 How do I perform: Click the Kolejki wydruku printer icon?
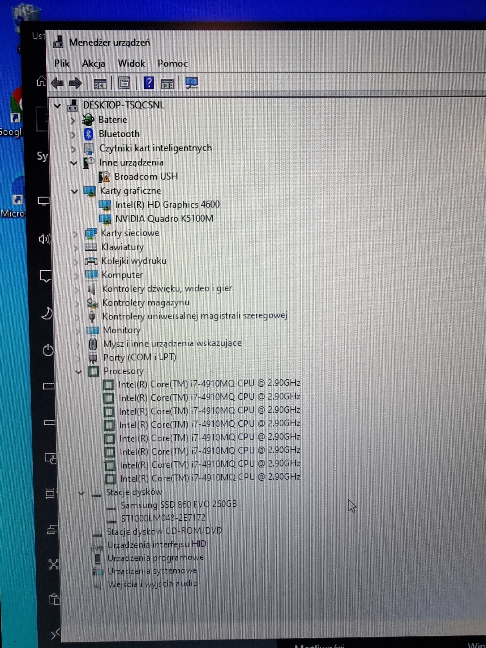point(91,261)
